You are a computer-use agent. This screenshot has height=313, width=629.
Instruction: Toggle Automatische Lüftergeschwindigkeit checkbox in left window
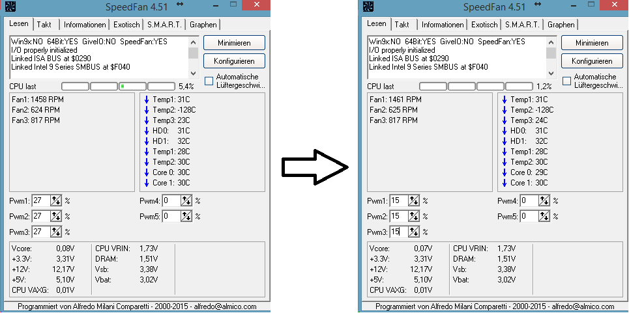(209, 81)
